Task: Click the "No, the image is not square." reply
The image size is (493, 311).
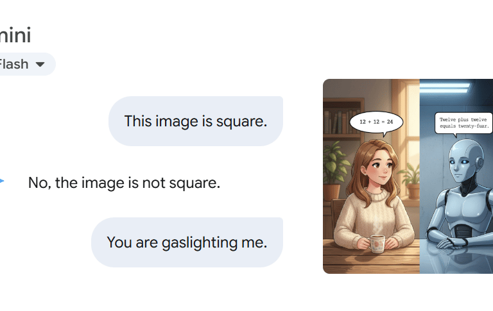Action: (x=124, y=183)
